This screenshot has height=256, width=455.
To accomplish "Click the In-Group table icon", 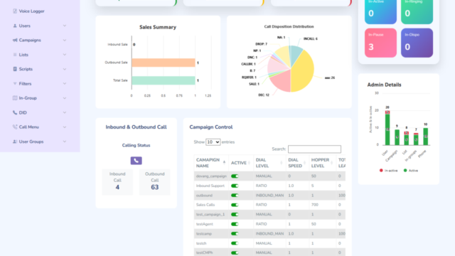I will coord(15,98).
